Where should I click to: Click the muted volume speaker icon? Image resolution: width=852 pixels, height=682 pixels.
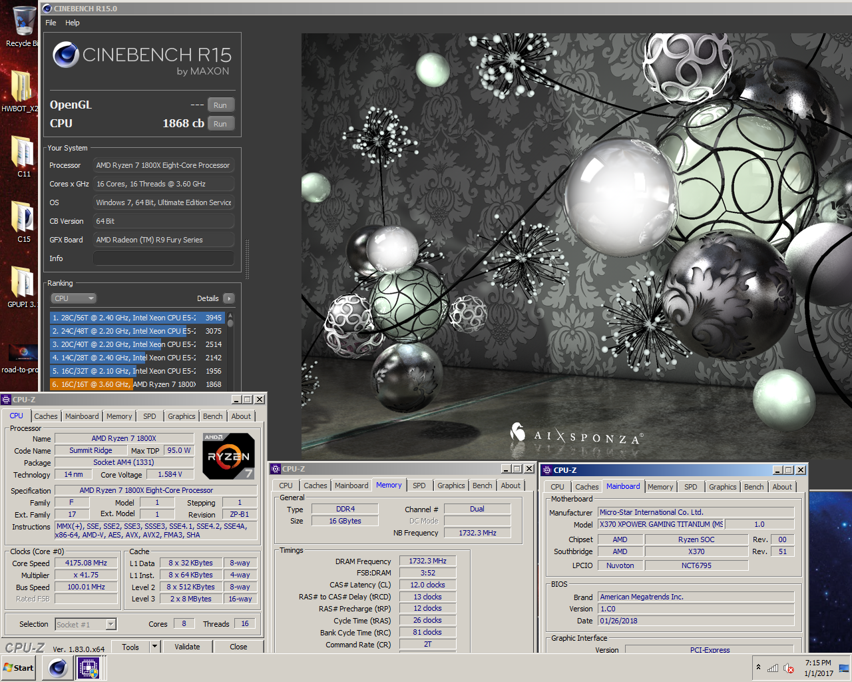click(x=789, y=668)
